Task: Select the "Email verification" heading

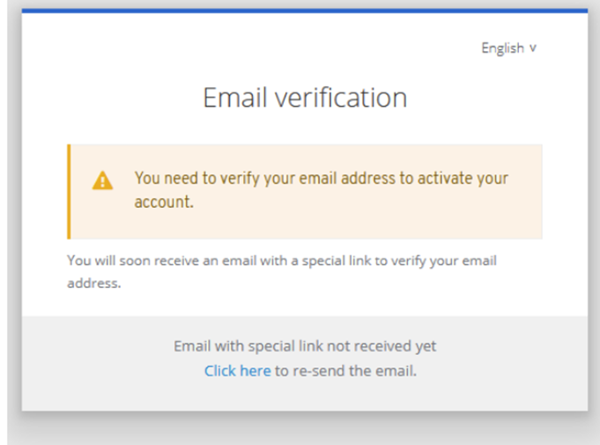Action: coord(305,97)
